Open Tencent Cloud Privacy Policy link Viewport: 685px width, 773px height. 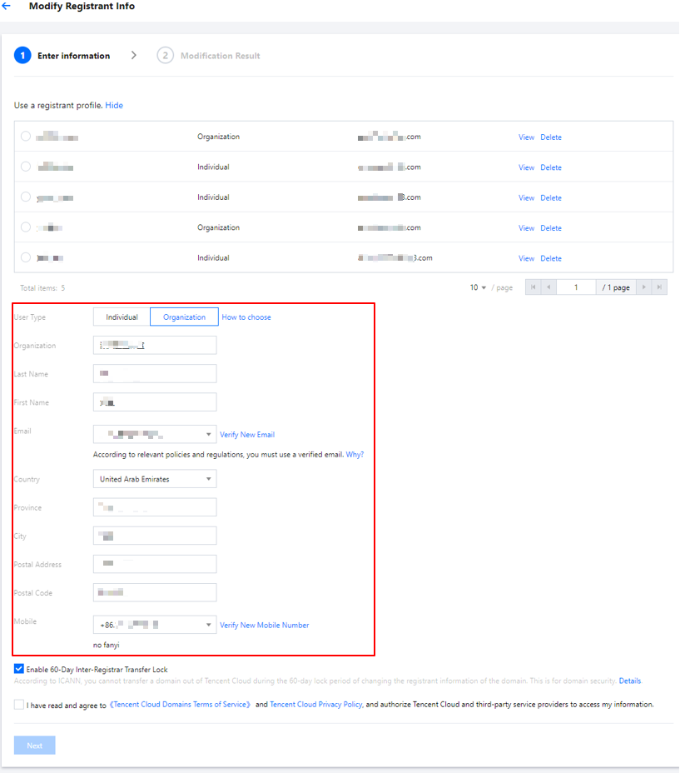pyautogui.click(x=316, y=705)
